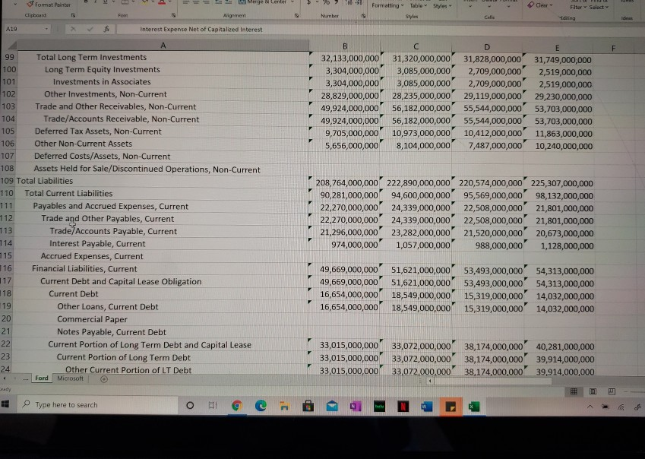645x459 pixels.
Task: Show hidden system tray icons chevron
Action: [590, 407]
